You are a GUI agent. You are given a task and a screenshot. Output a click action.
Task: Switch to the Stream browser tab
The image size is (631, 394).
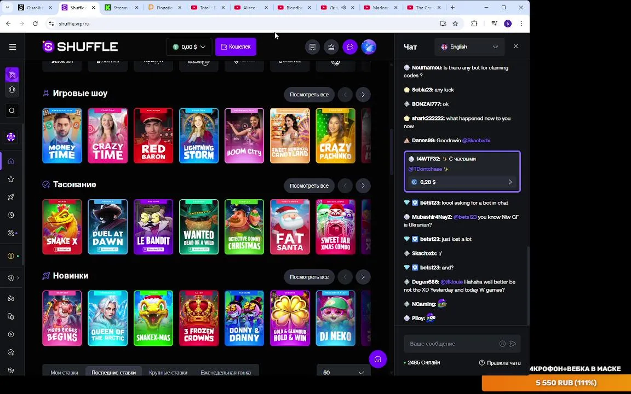[x=121, y=8]
